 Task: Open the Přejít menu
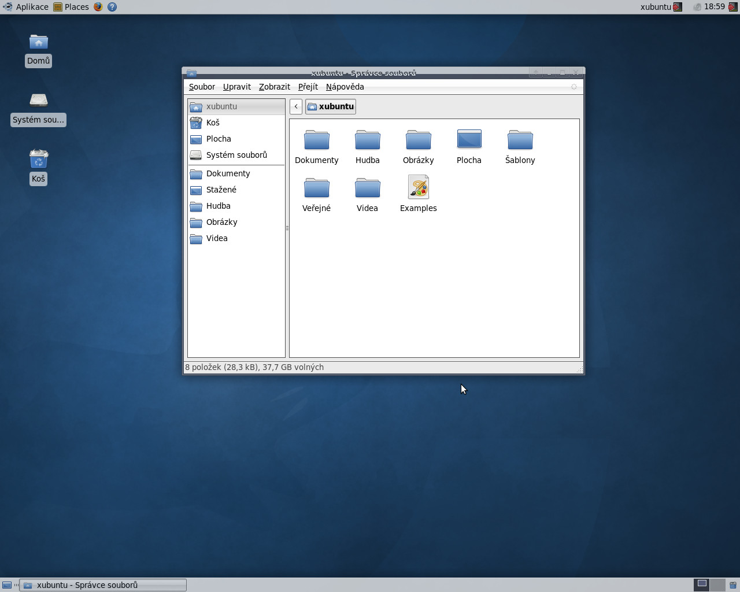point(308,87)
